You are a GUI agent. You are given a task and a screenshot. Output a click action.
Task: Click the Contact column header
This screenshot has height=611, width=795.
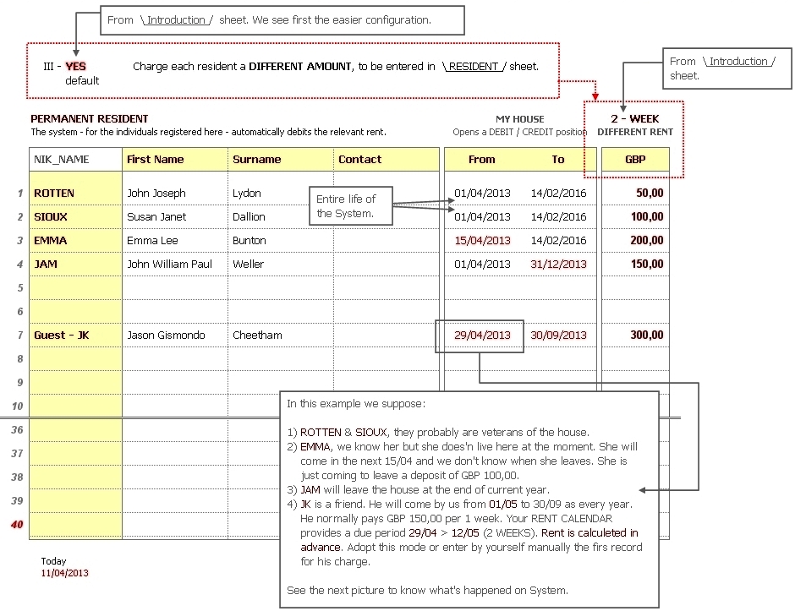387,160
